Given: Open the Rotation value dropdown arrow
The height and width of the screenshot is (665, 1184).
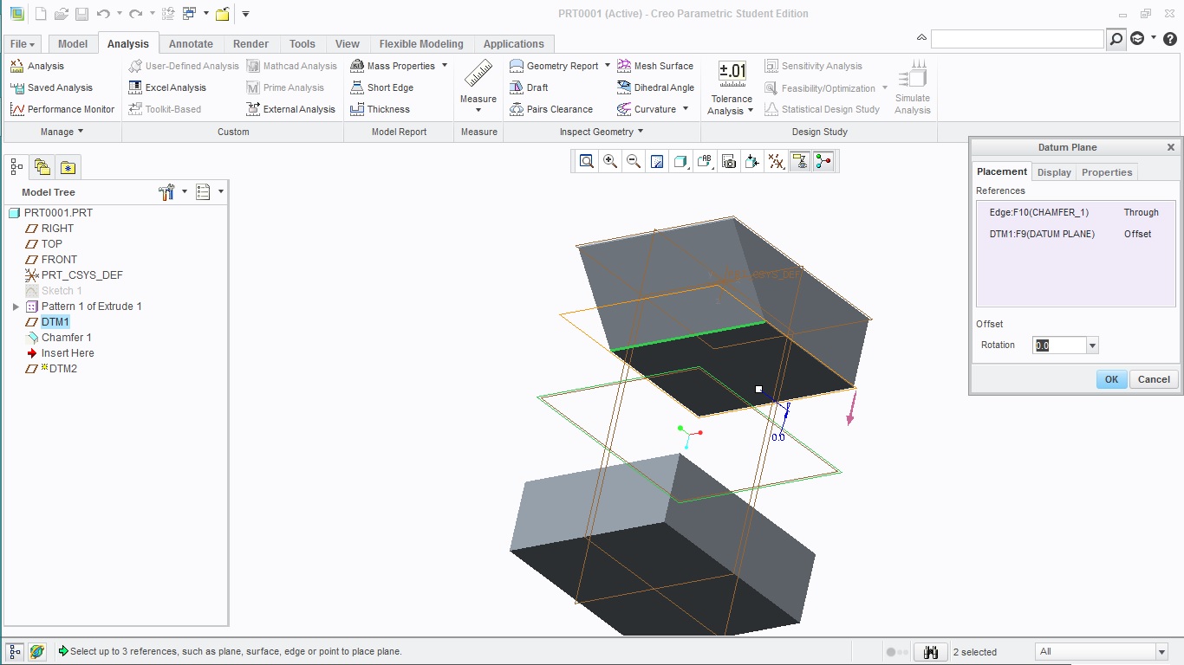Looking at the screenshot, I should tap(1092, 345).
